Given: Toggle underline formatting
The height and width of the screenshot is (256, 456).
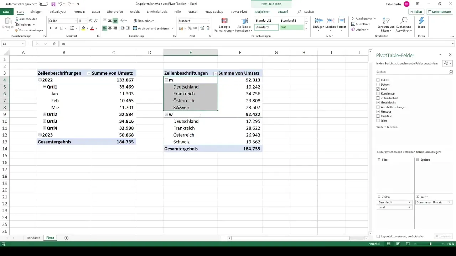Looking at the screenshot, I should click(61, 28).
